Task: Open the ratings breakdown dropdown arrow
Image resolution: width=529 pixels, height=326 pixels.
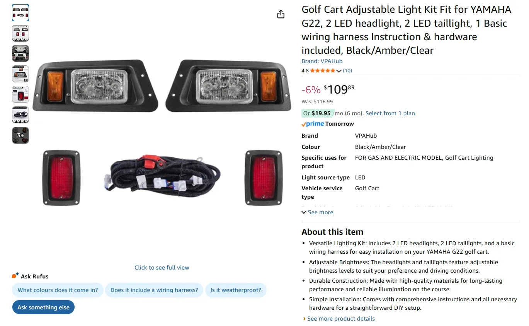Action: coord(339,71)
